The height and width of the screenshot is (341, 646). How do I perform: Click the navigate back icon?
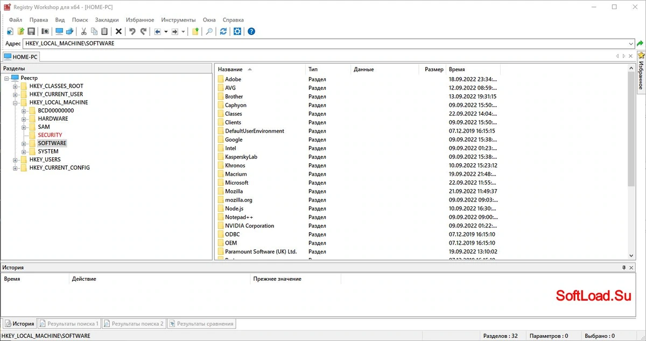158,31
